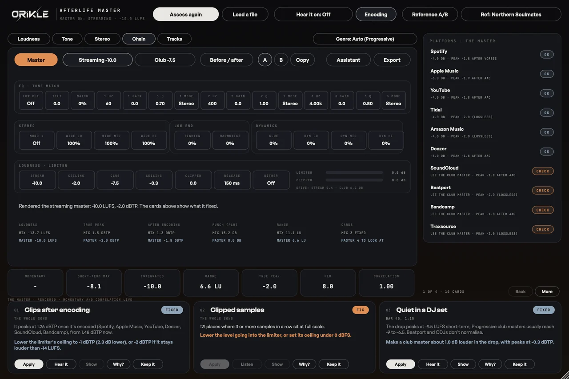
Task: Select Club -7.5 target
Action: click(x=165, y=60)
